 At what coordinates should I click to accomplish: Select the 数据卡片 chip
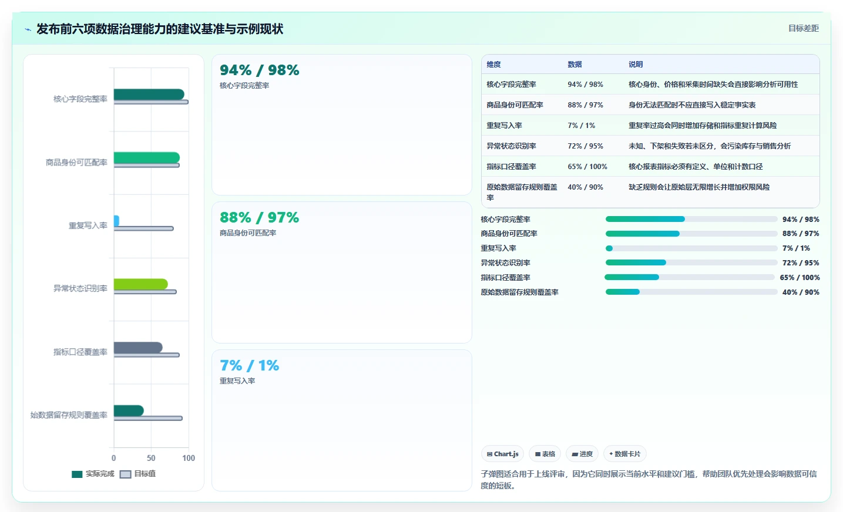[625, 454]
